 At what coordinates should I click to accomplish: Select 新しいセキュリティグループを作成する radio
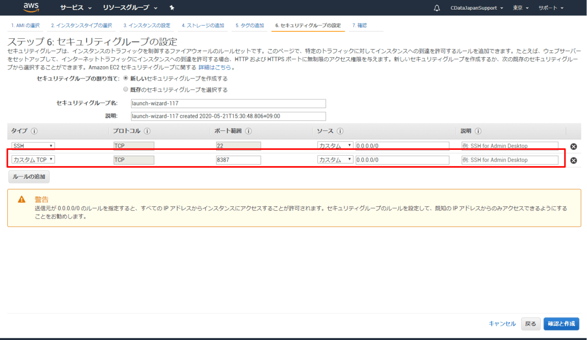point(126,78)
